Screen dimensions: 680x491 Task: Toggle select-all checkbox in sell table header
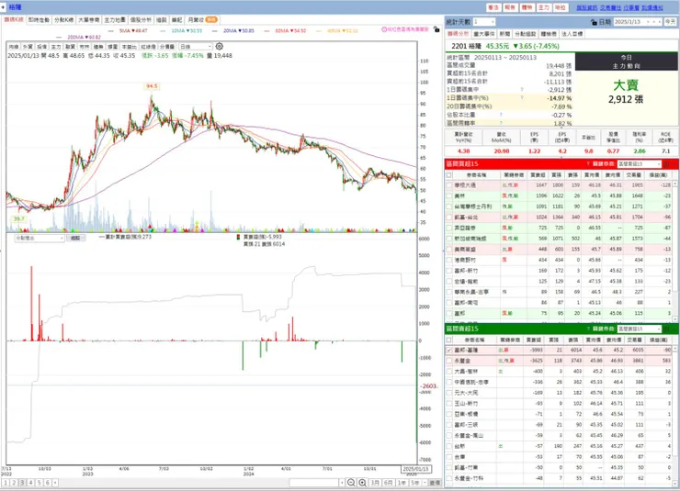[x=449, y=340]
